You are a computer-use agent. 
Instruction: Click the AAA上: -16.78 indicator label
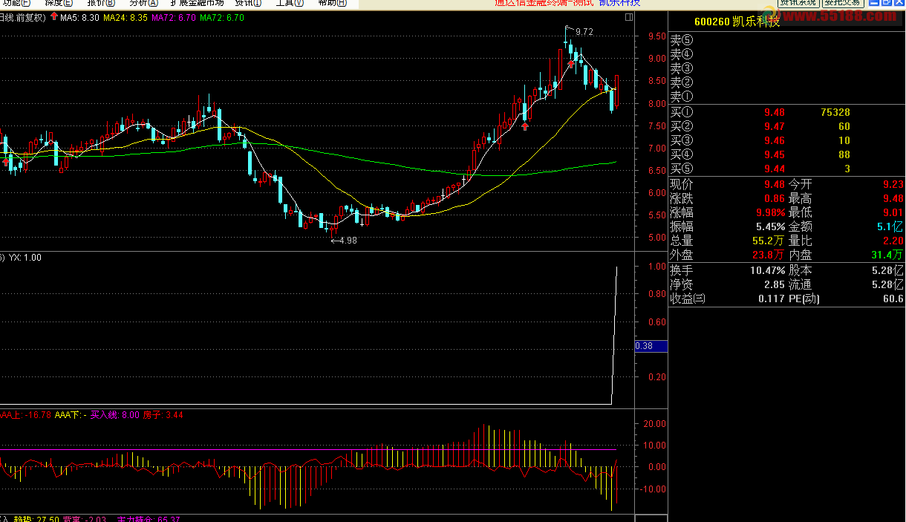pyautogui.click(x=26, y=415)
